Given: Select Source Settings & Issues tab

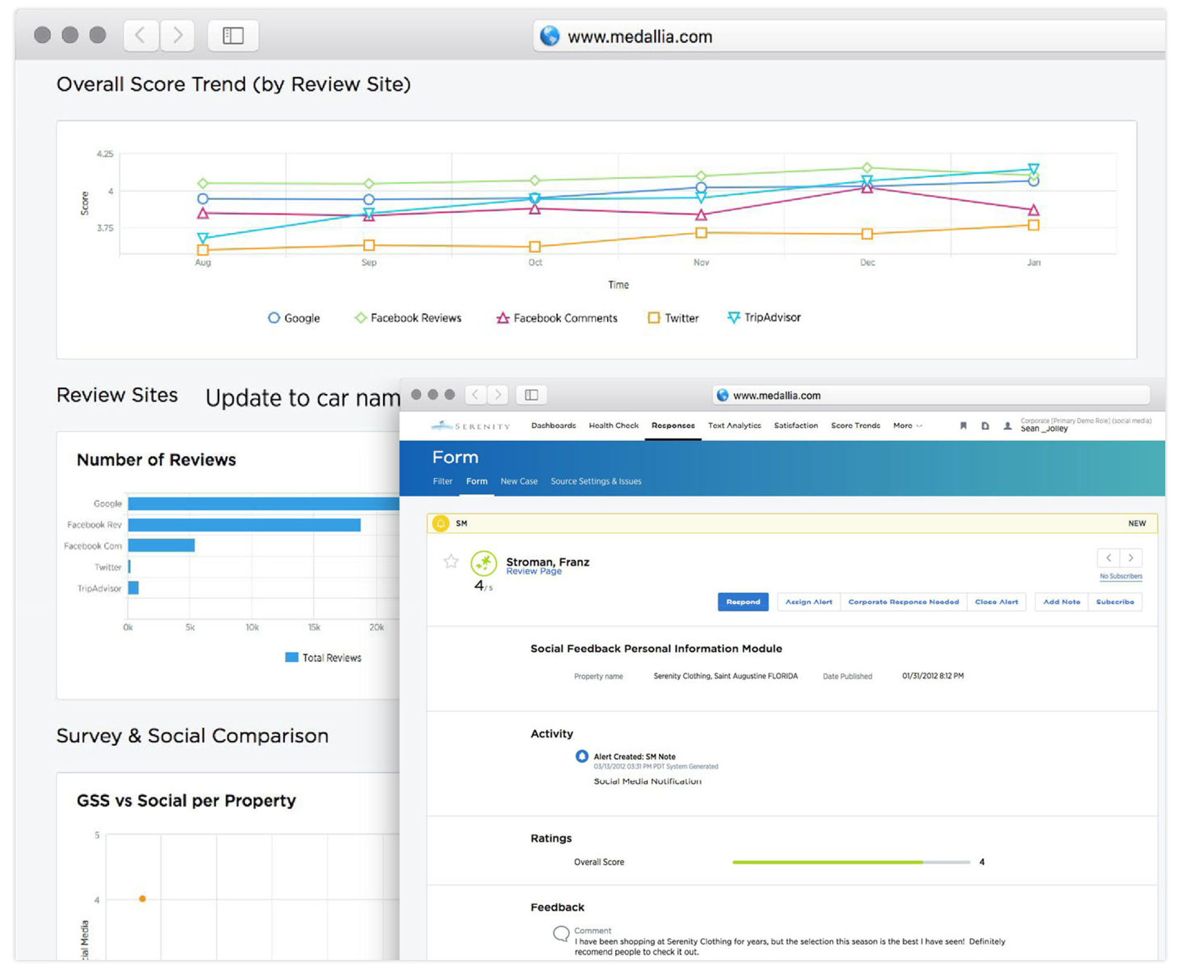Looking at the screenshot, I should [596, 481].
